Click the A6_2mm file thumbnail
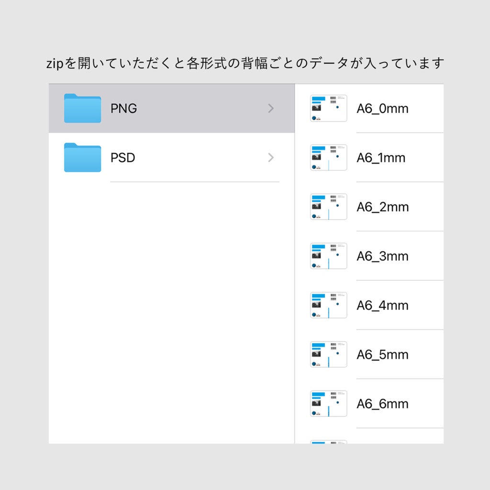 click(328, 207)
